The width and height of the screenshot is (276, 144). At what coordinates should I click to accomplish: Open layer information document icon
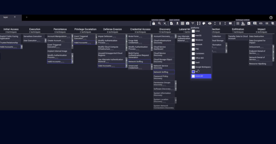pos(171,23)
